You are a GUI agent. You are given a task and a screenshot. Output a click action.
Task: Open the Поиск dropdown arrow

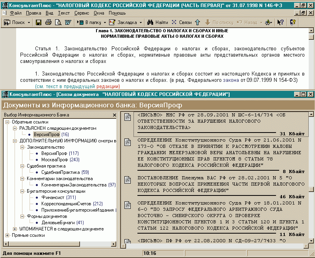pos(29,22)
